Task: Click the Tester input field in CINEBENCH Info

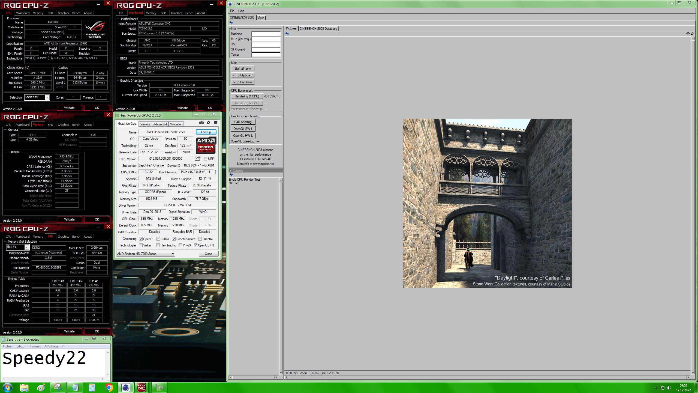Action: pos(266,55)
